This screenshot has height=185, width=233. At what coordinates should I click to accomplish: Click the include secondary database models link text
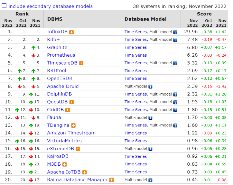51,6
